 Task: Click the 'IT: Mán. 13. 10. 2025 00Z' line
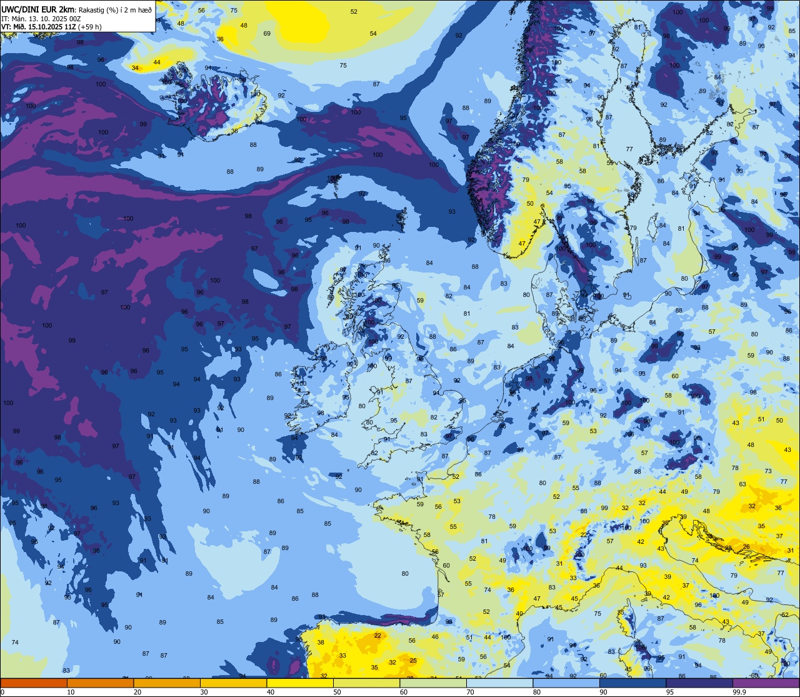coord(40,18)
